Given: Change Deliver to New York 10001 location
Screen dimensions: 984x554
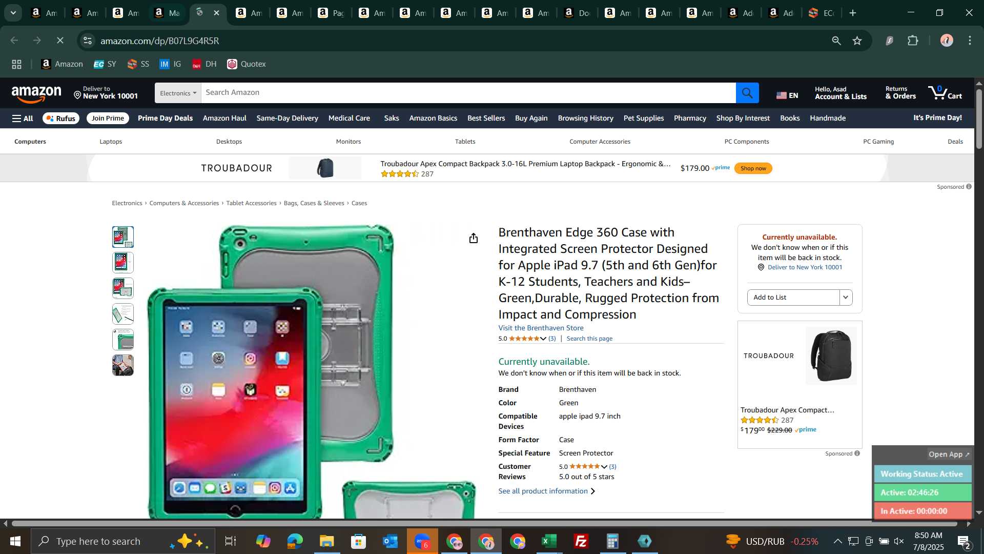Looking at the screenshot, I should point(106,93).
